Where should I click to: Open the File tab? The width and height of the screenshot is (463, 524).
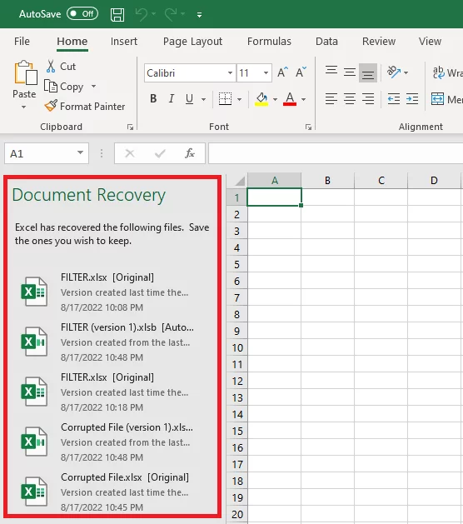(x=22, y=41)
